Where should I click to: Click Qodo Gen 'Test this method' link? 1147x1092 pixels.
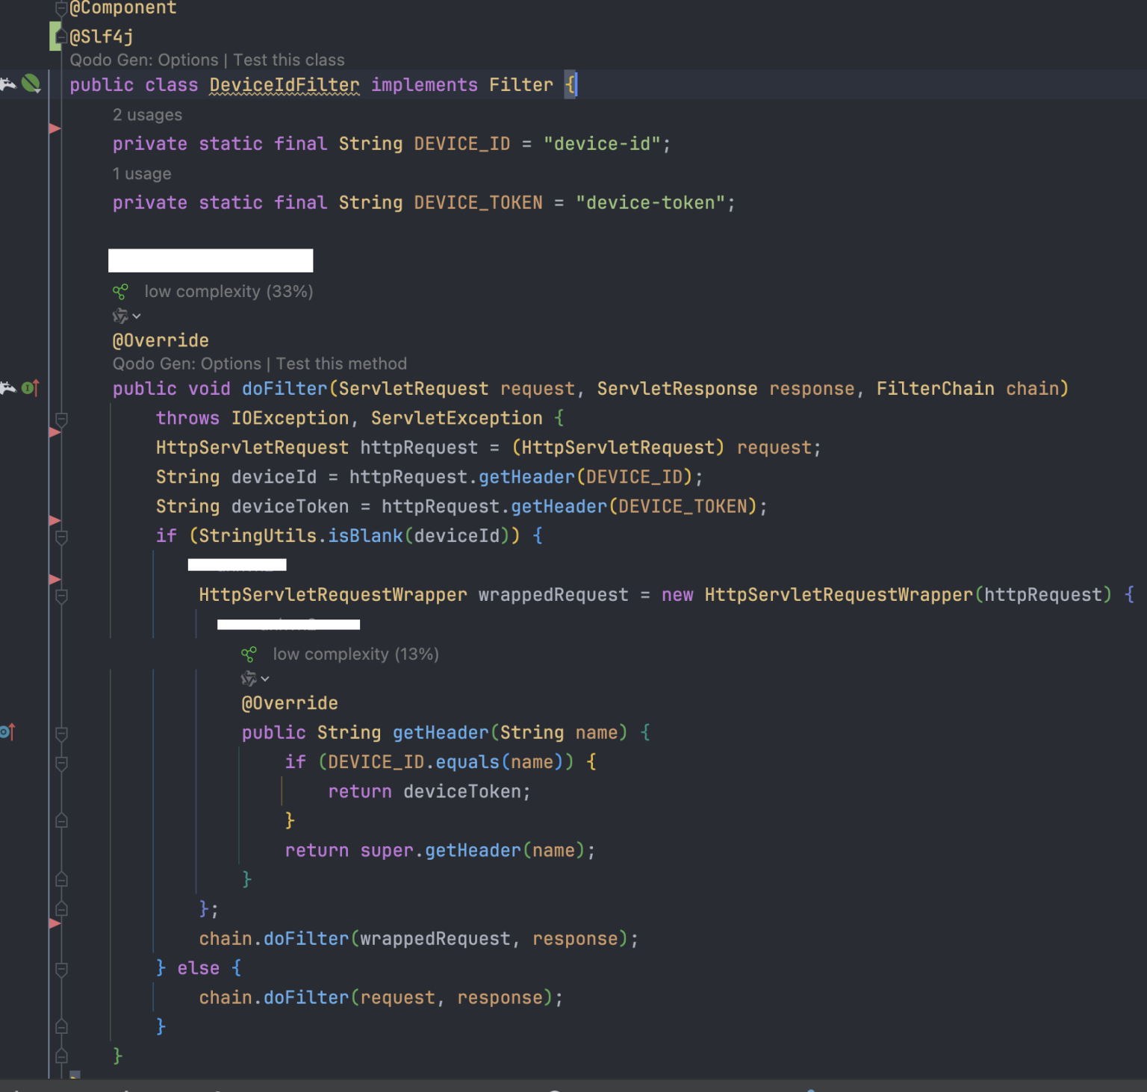point(341,364)
